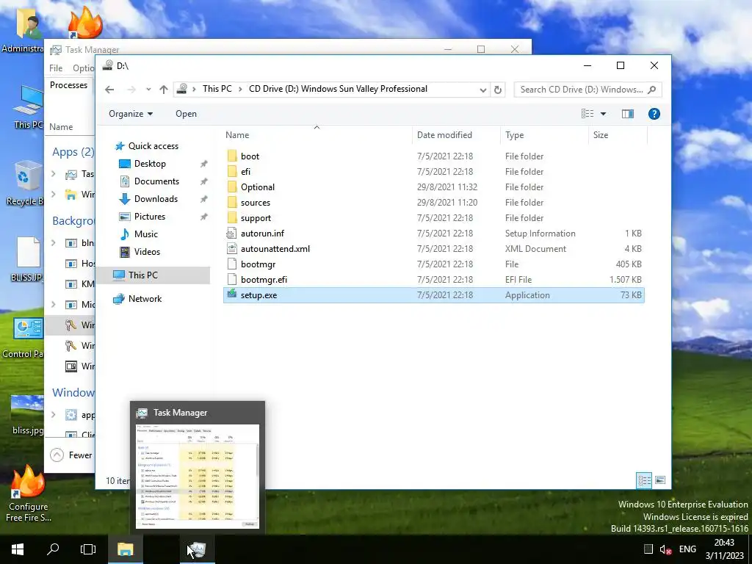Select Downloads in navigation pane

coord(156,198)
